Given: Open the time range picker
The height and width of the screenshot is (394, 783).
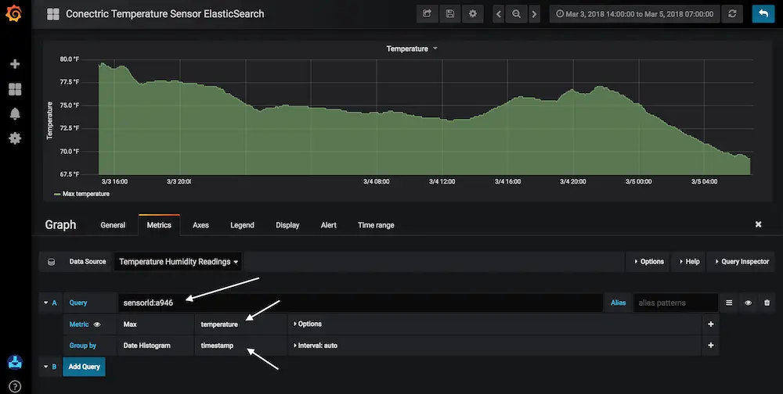Looking at the screenshot, I should pyautogui.click(x=635, y=14).
